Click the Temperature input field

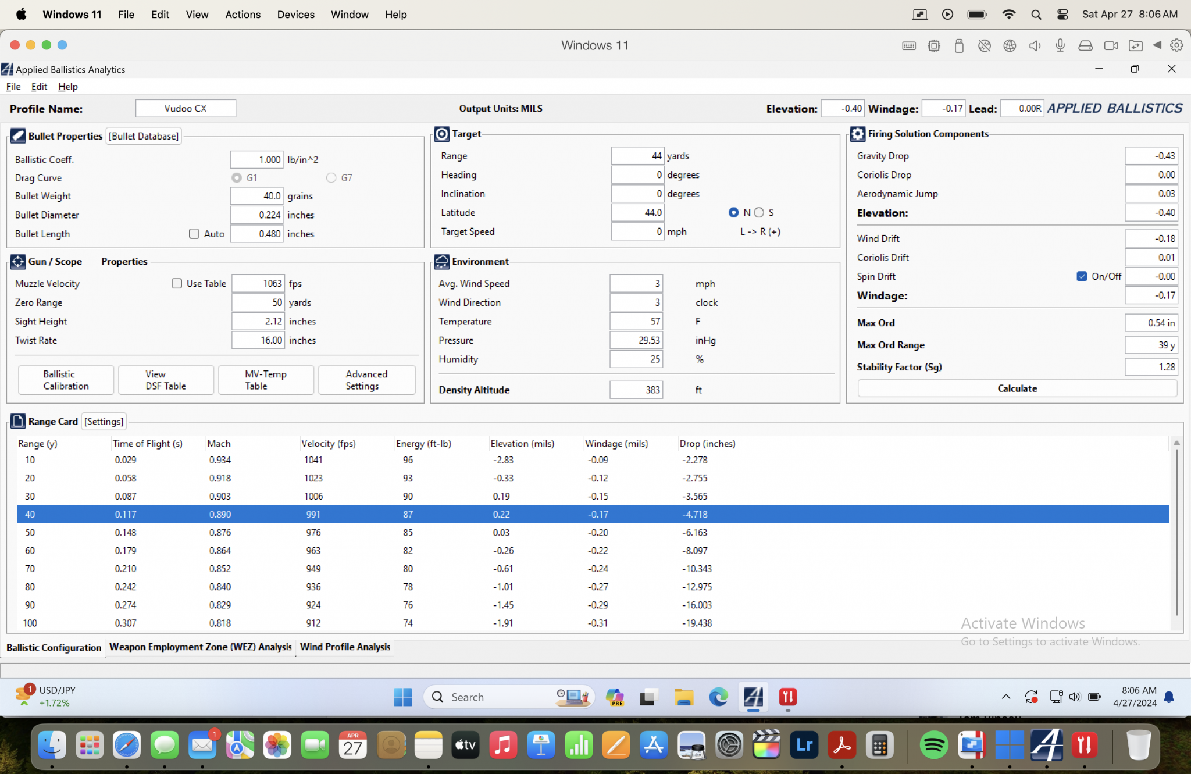(x=636, y=322)
